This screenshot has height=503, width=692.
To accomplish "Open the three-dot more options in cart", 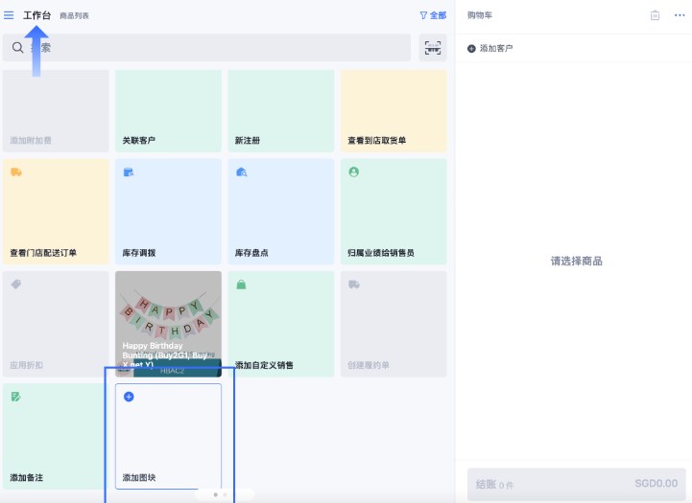I will [x=680, y=15].
